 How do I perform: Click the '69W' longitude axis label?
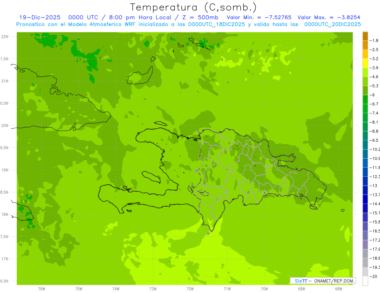pyautogui.click(x=301, y=289)
